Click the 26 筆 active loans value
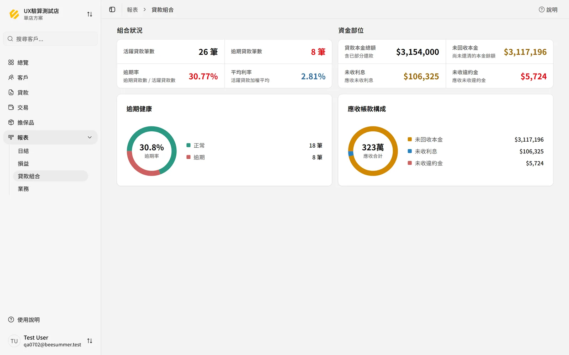569x355 pixels. coord(208,52)
